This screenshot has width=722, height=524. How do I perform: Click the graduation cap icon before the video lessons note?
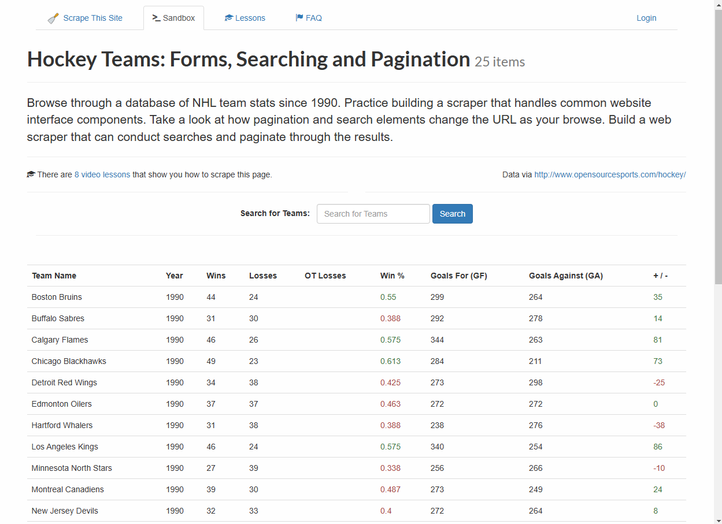pyautogui.click(x=31, y=173)
